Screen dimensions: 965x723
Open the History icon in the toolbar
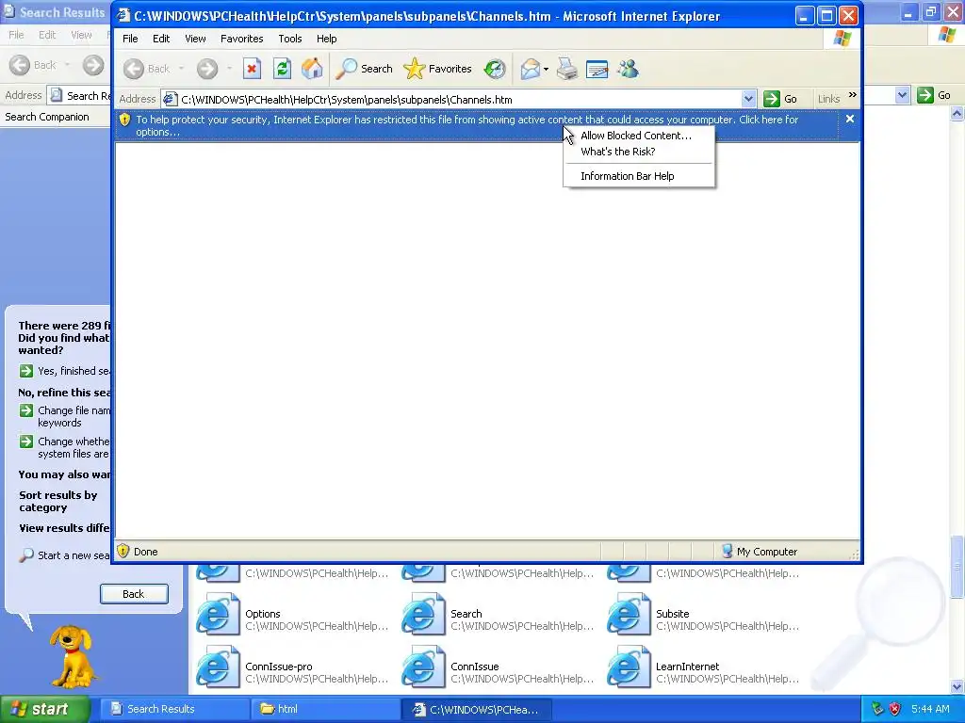(495, 69)
